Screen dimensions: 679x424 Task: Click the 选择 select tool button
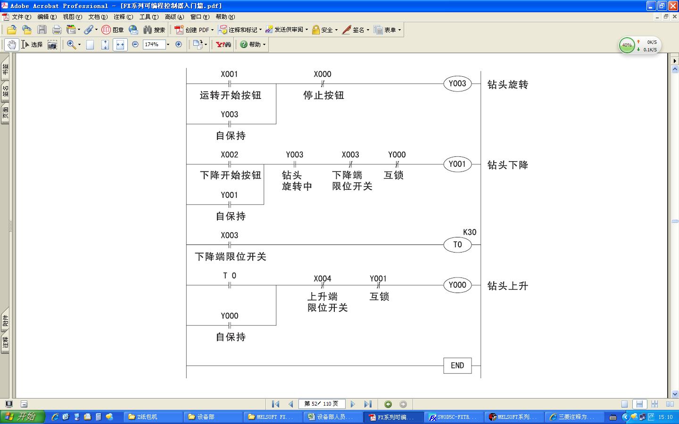pos(32,44)
